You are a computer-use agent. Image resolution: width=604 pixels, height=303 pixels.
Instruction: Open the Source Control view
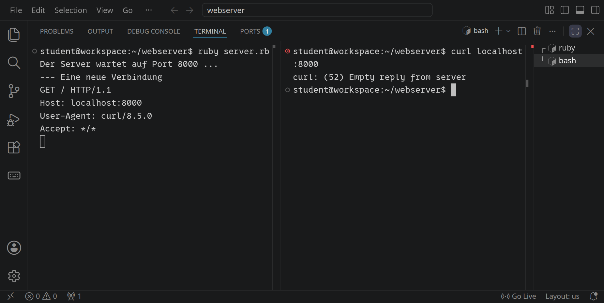click(x=14, y=91)
